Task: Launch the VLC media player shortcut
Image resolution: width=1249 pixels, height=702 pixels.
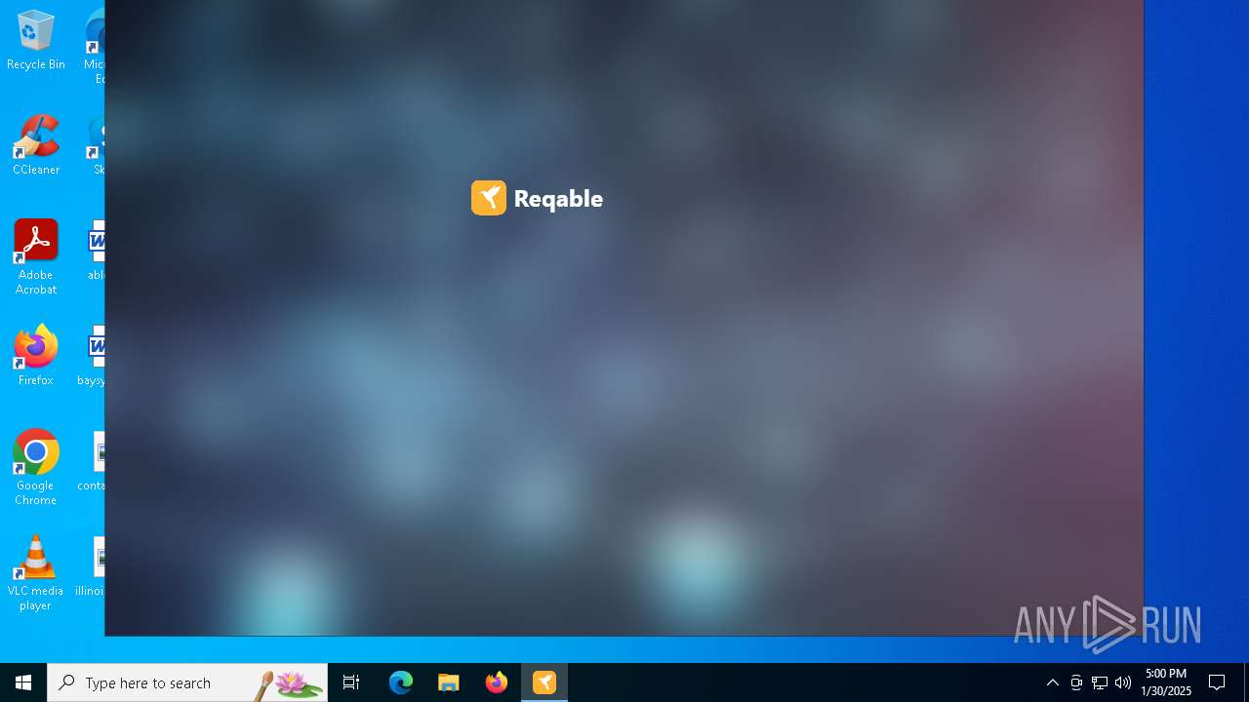Action: (x=36, y=573)
